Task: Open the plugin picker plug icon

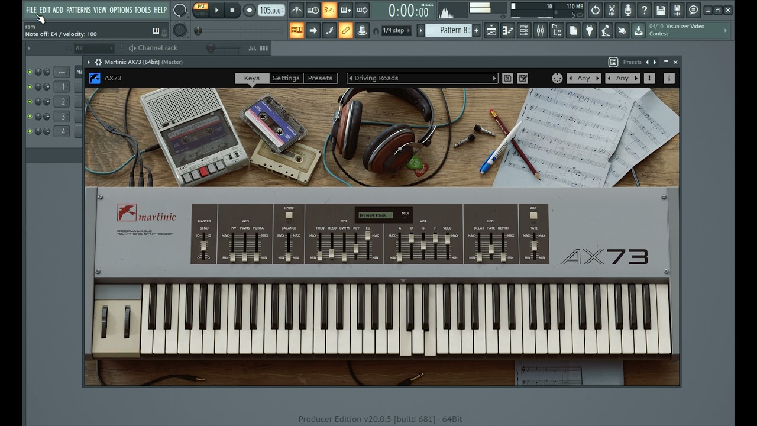Action: coord(590,31)
